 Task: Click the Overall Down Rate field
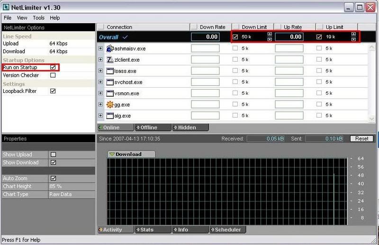(x=205, y=37)
